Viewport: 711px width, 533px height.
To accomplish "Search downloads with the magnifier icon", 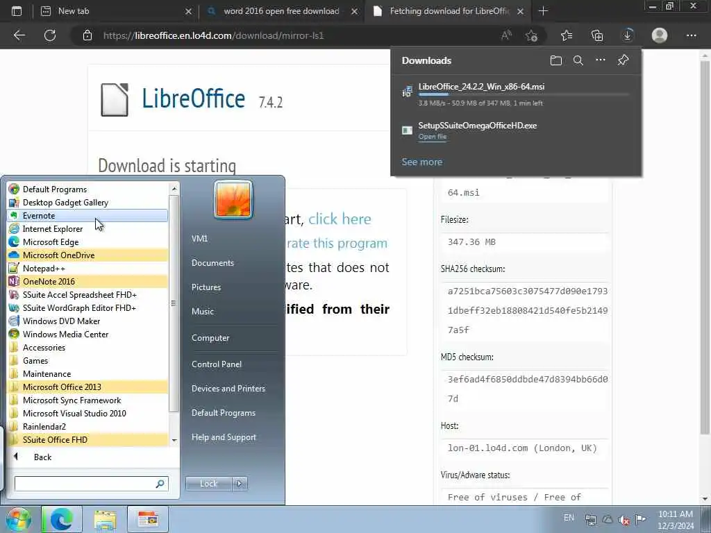I will coord(578,60).
